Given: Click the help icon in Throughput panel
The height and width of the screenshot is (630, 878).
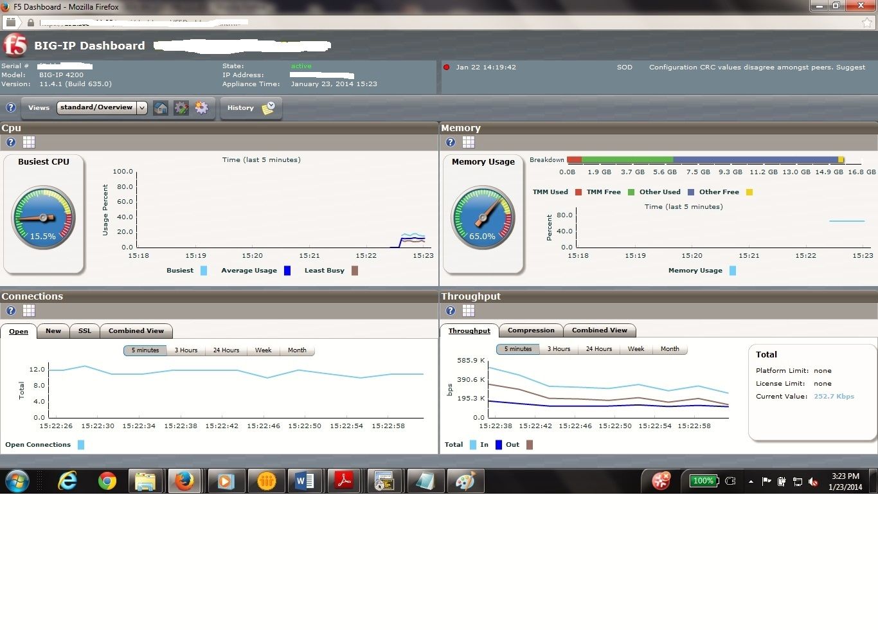Looking at the screenshot, I should [x=451, y=310].
